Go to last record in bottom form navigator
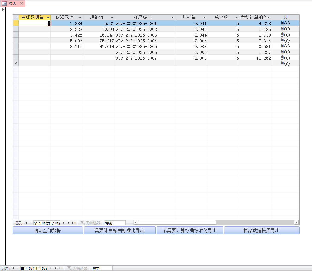The width and height of the screenshot is (312, 271). 56,268
